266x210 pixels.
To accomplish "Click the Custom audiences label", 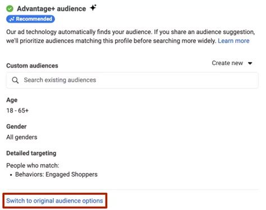I will 32,66.
